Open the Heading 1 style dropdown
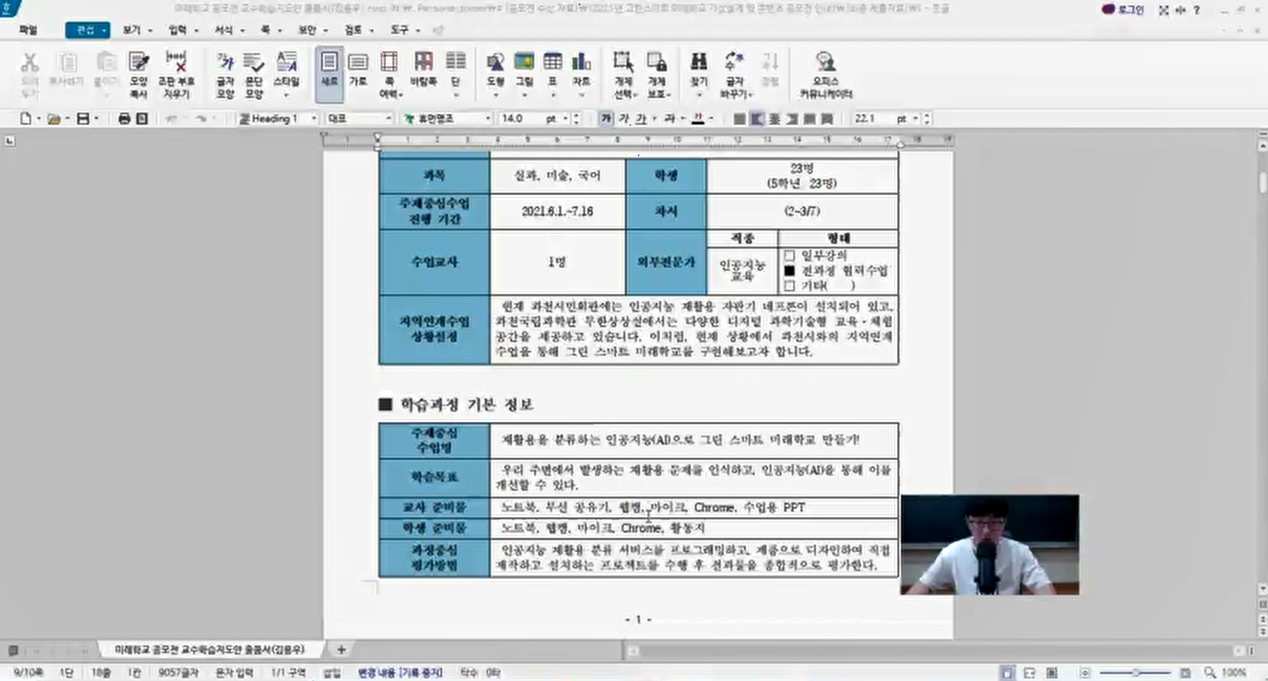Image resolution: width=1268 pixels, height=681 pixels. (x=314, y=118)
